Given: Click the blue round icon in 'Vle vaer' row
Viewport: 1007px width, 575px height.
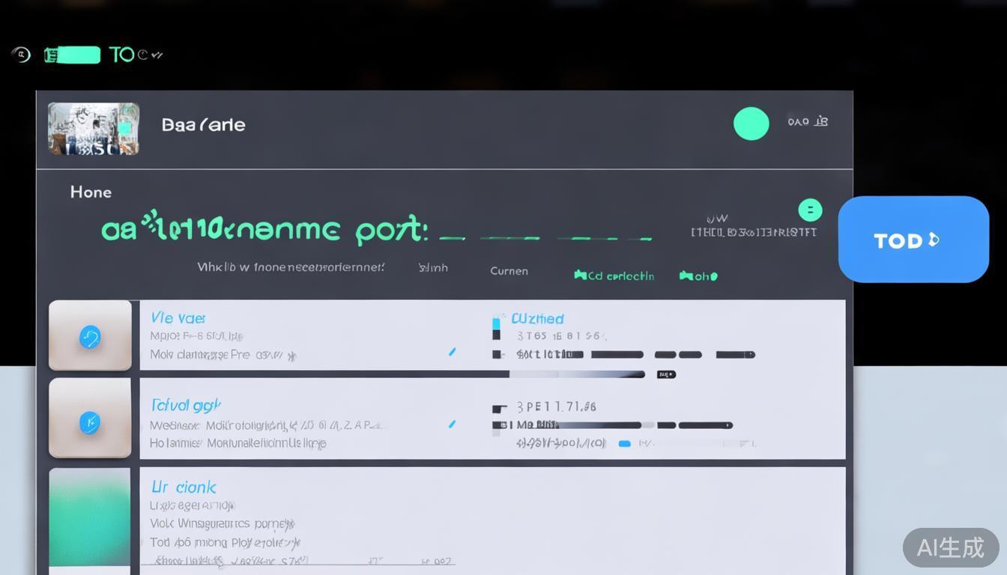Looking at the screenshot, I should click(90, 338).
